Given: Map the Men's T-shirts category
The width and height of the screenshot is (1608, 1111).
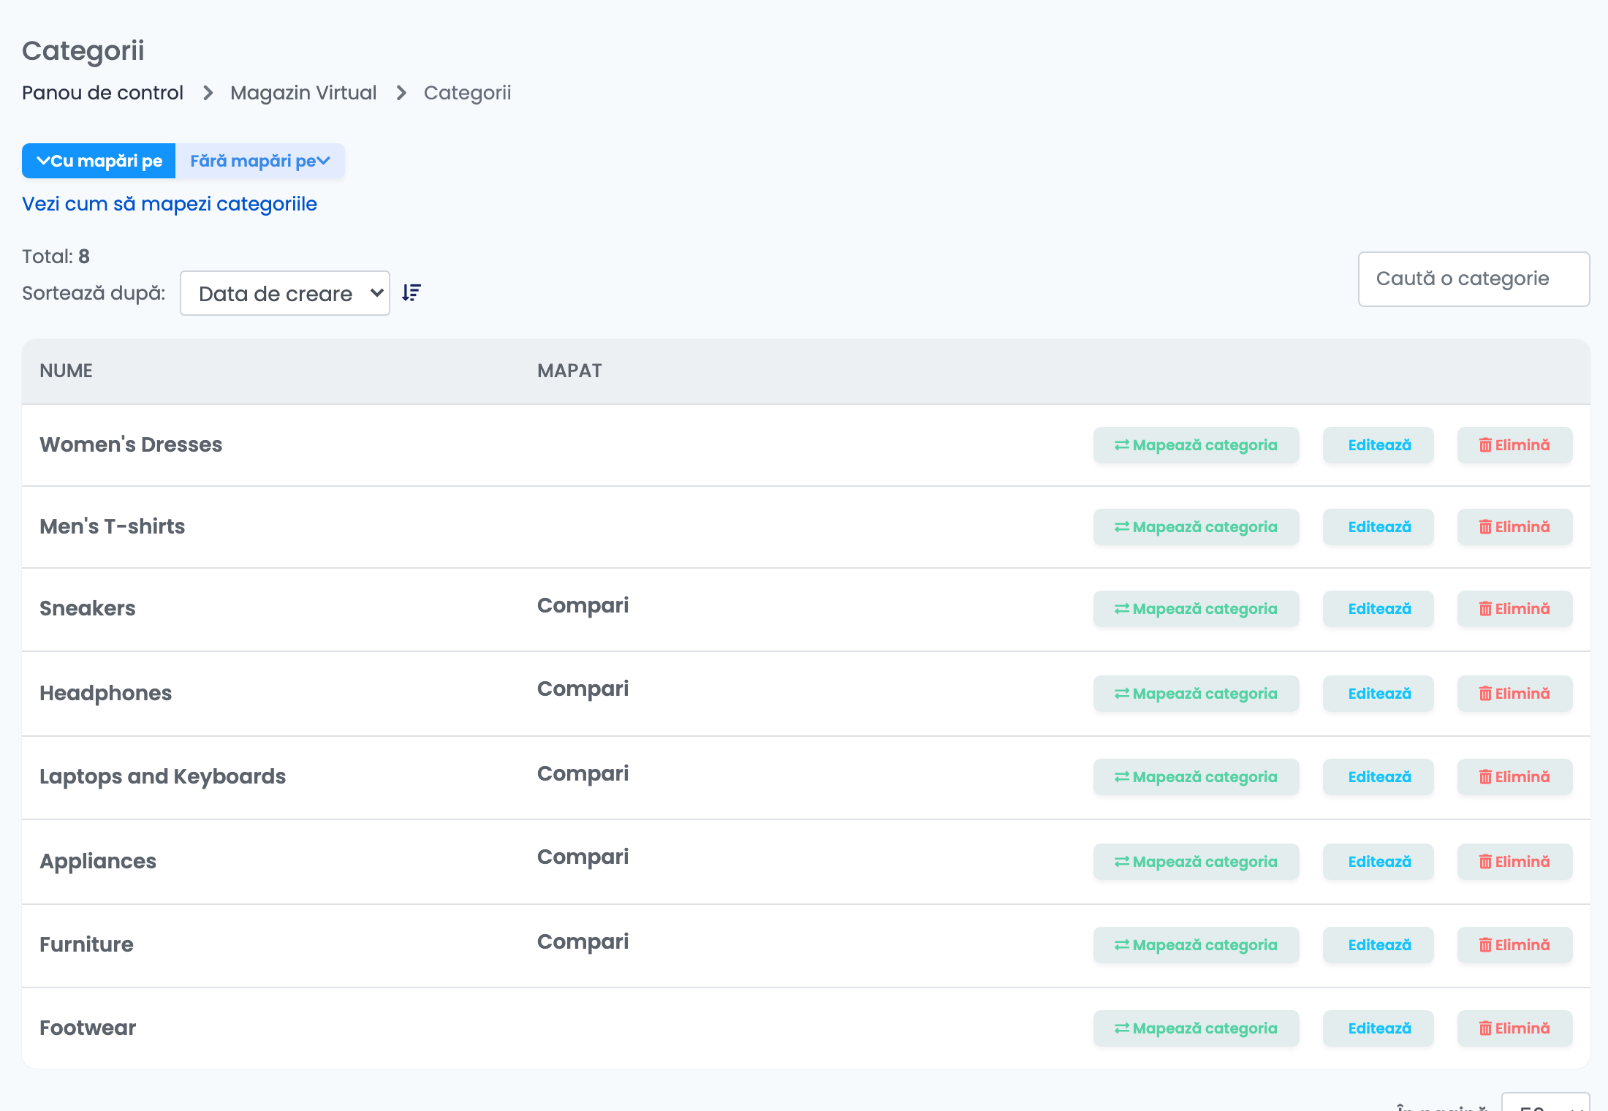Looking at the screenshot, I should (x=1196, y=527).
